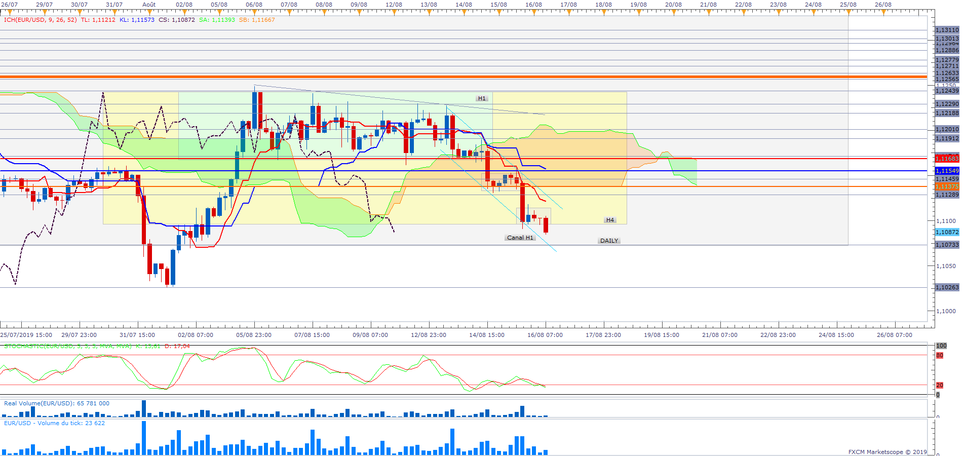Click the 1,12779 price level tag

coord(947,60)
